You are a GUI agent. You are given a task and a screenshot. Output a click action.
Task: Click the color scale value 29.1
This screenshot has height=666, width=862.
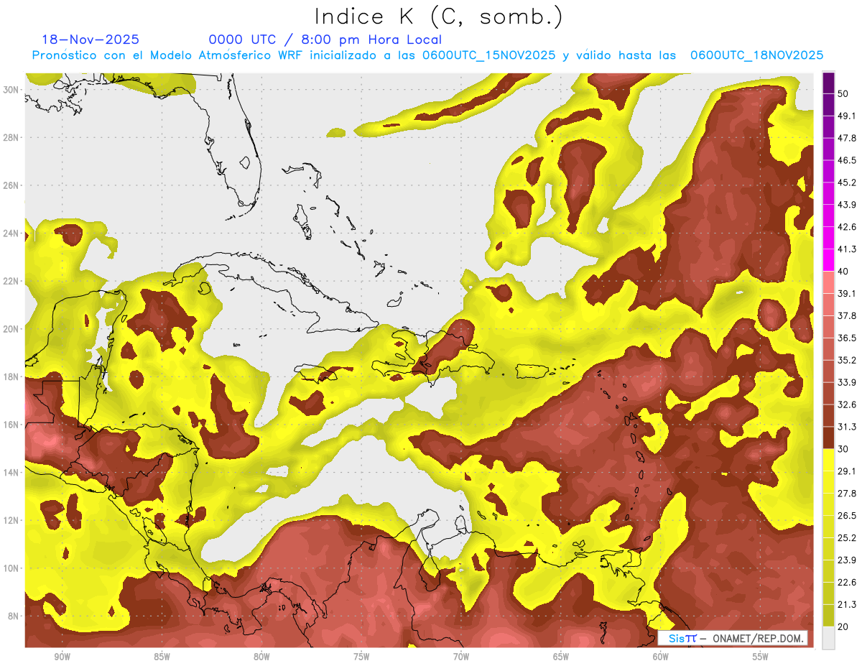pyautogui.click(x=846, y=471)
